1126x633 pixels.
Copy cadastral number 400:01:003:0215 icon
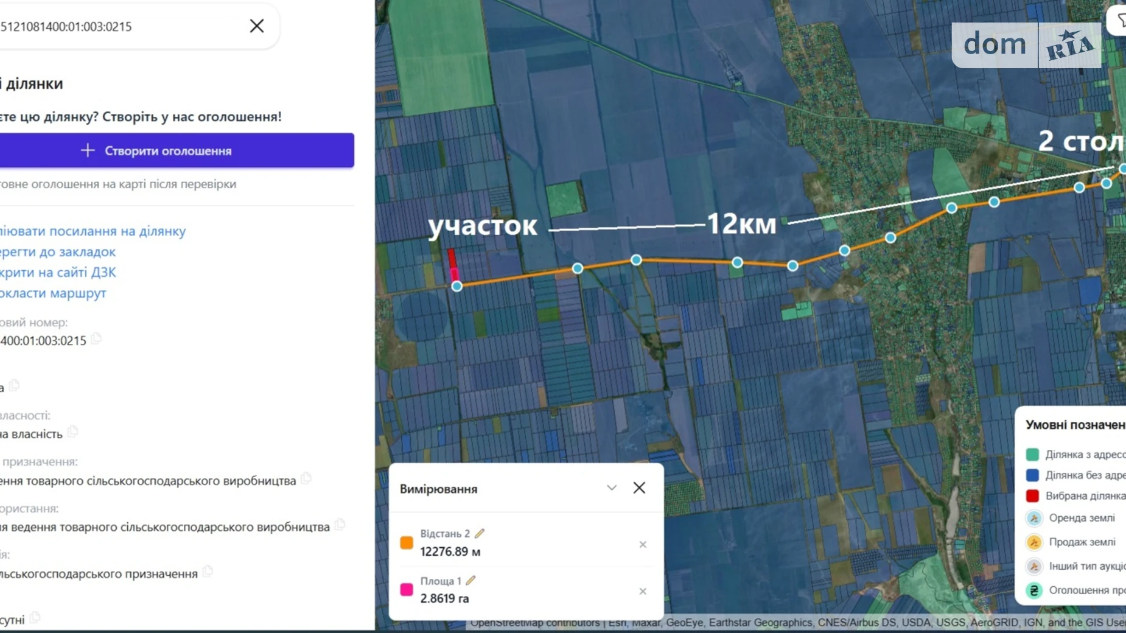(96, 339)
